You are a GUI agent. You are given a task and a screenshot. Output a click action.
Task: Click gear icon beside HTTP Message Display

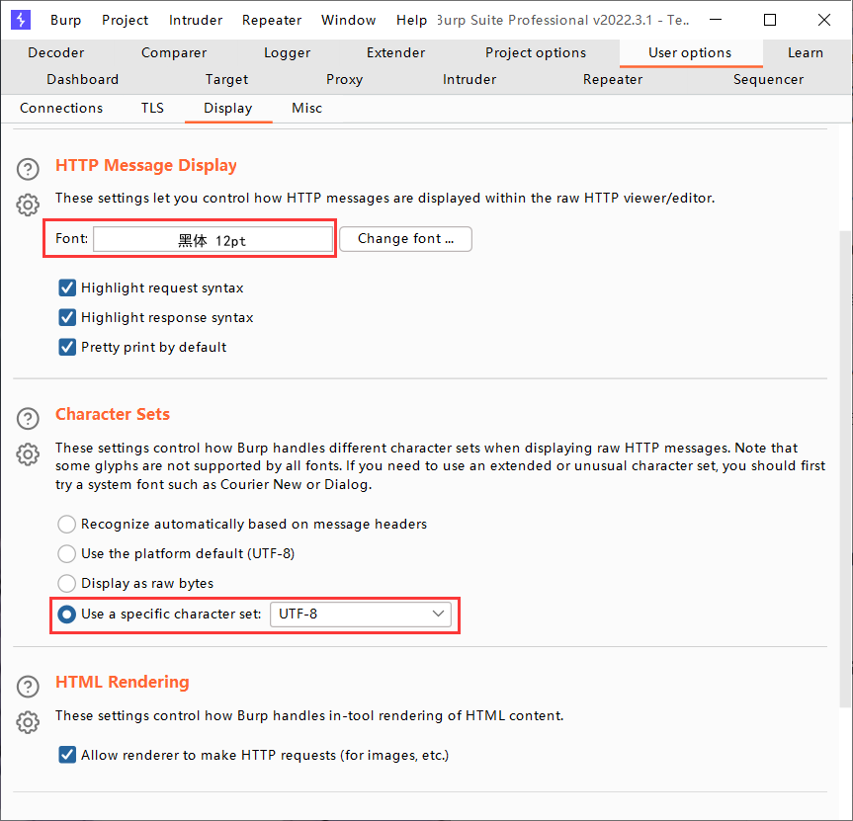(x=28, y=205)
